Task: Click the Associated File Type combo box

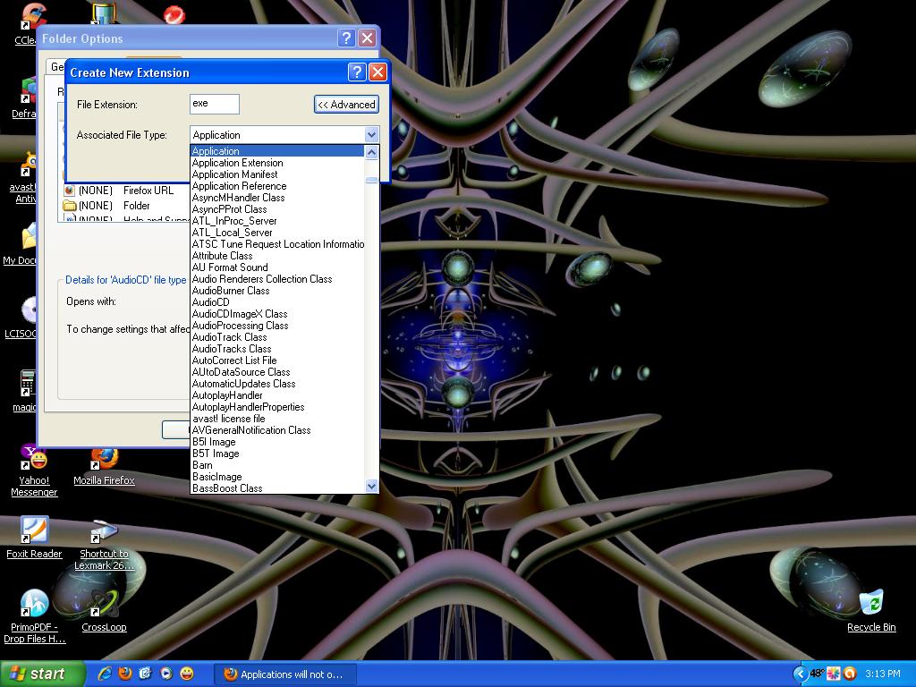Action: [x=284, y=135]
